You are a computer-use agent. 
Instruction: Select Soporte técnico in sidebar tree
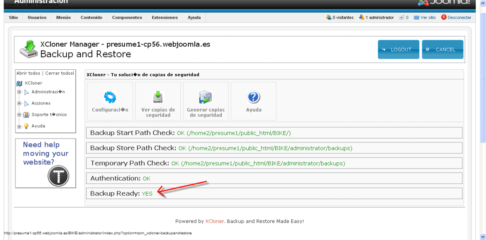point(49,115)
